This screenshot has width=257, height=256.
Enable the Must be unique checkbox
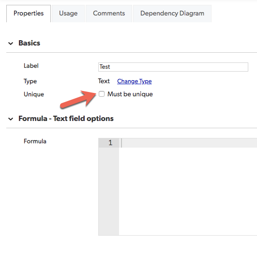pyautogui.click(x=102, y=94)
